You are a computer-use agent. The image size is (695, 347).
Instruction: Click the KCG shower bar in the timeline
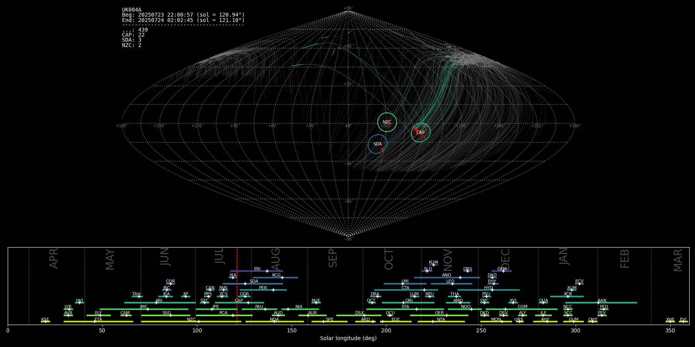[x=275, y=277]
